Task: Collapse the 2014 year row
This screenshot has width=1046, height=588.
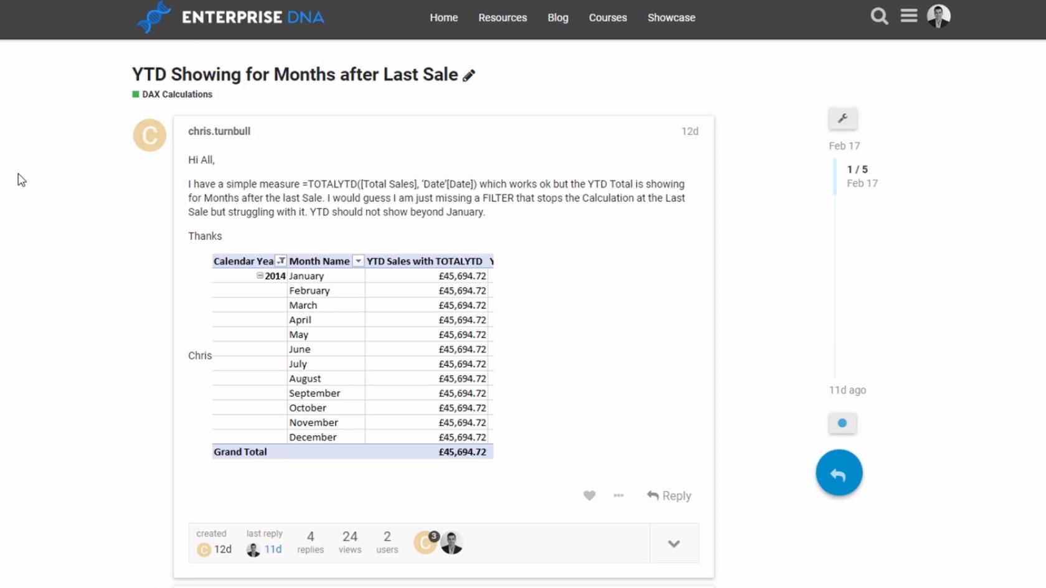Action: coord(260,276)
